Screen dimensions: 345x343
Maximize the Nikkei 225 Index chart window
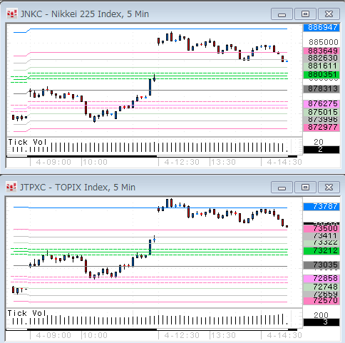point(305,14)
